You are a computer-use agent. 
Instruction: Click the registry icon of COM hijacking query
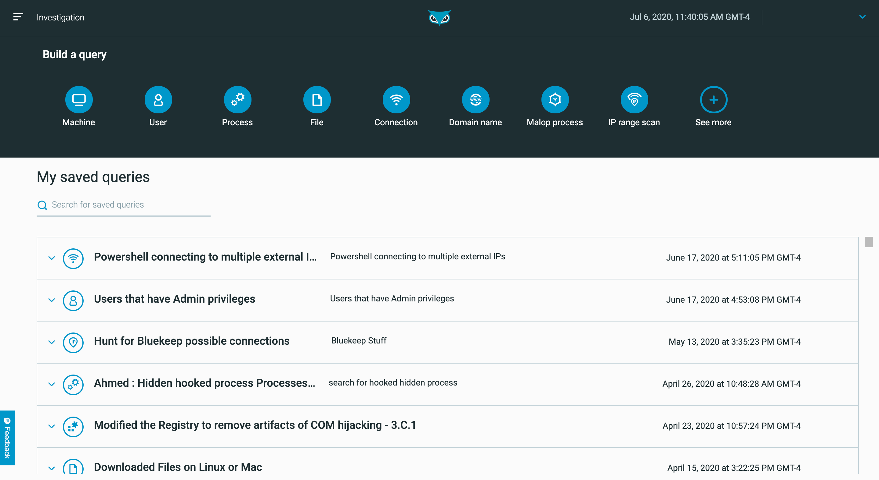click(x=73, y=427)
